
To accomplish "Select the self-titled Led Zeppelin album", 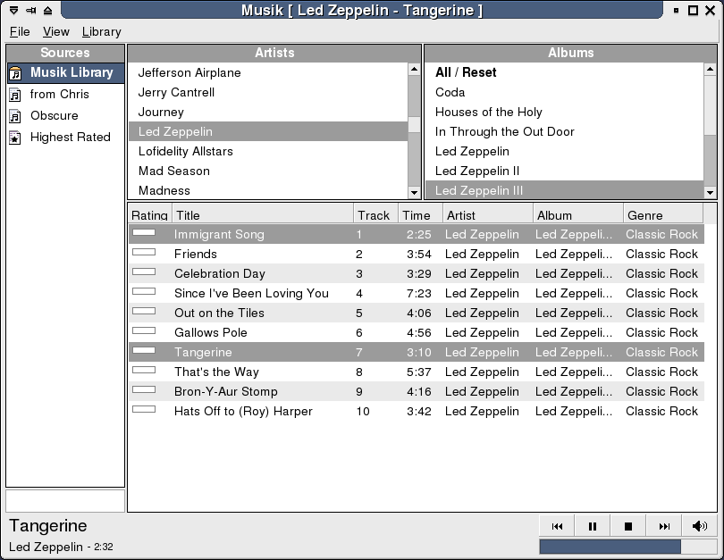I will point(564,151).
